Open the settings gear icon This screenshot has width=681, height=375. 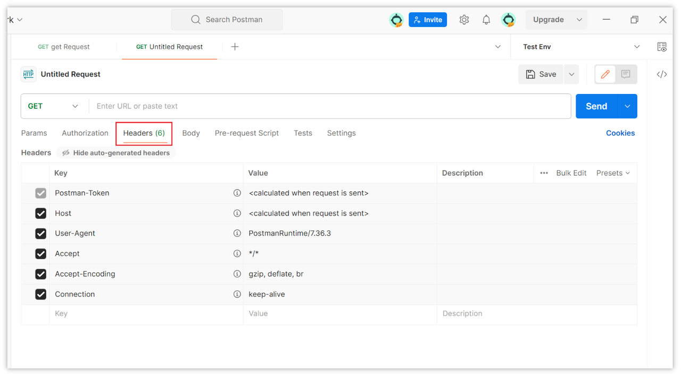point(464,20)
